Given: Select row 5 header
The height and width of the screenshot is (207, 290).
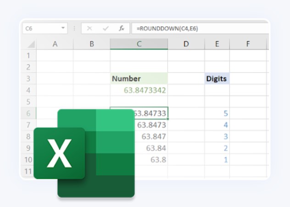Looking at the screenshot, I should (x=28, y=102).
